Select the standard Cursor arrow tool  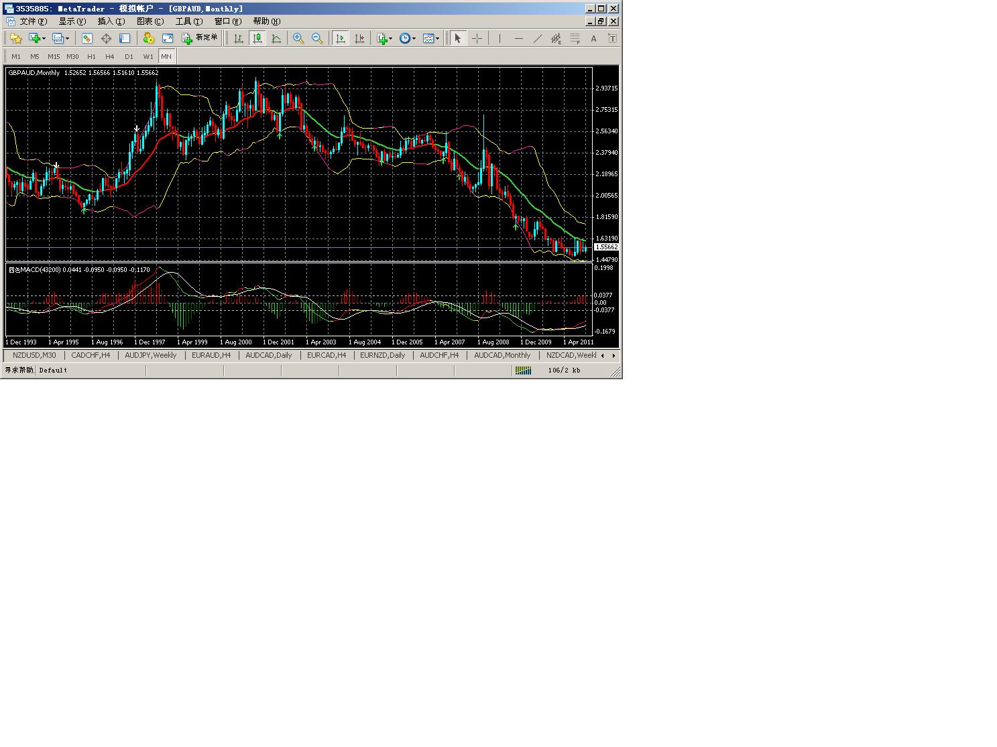pos(457,39)
